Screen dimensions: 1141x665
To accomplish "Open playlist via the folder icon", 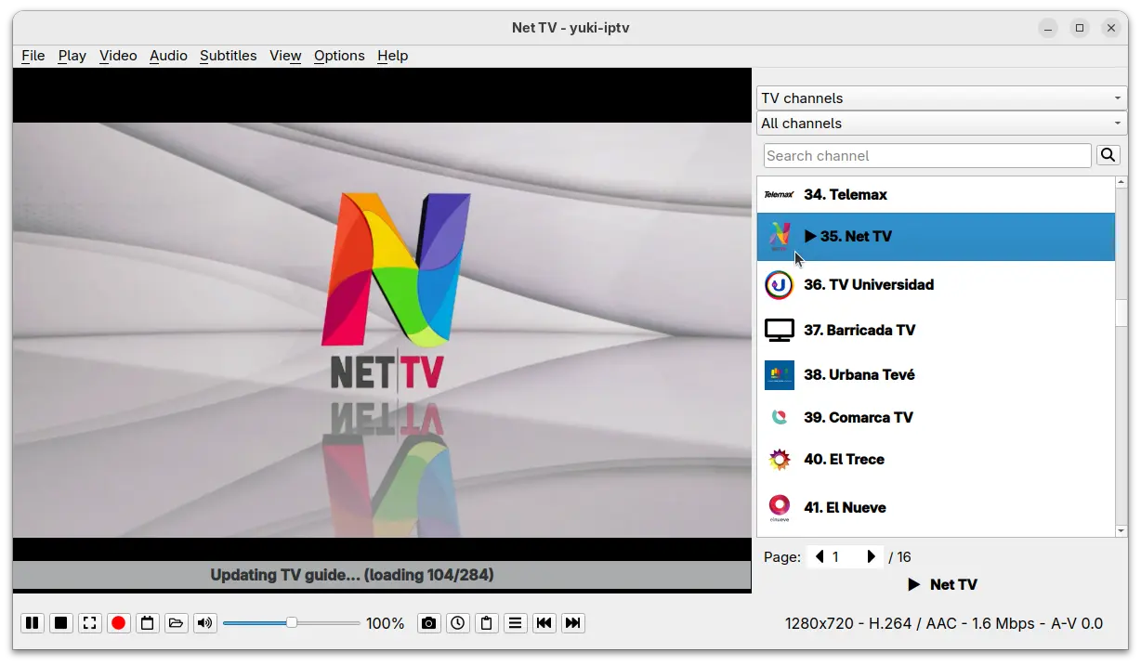I will pyautogui.click(x=176, y=623).
